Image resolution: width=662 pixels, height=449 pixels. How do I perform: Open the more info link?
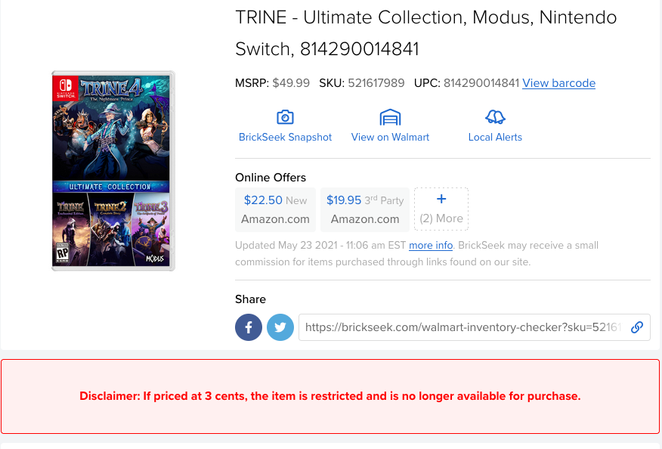point(431,246)
